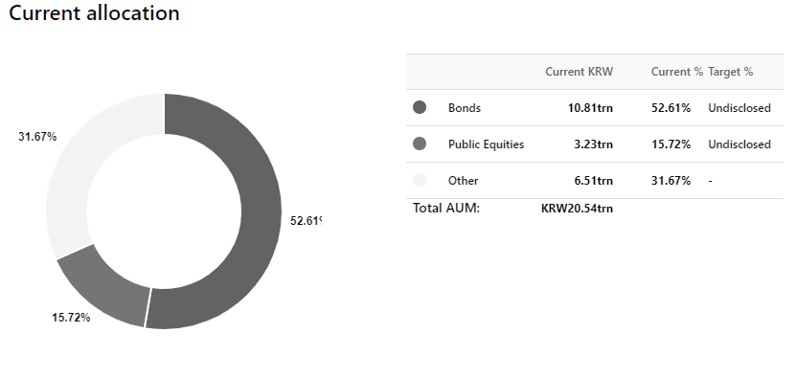Image resolution: width=796 pixels, height=377 pixels.
Task: Click the Bonds dark grey legend dot
Action: coord(420,107)
